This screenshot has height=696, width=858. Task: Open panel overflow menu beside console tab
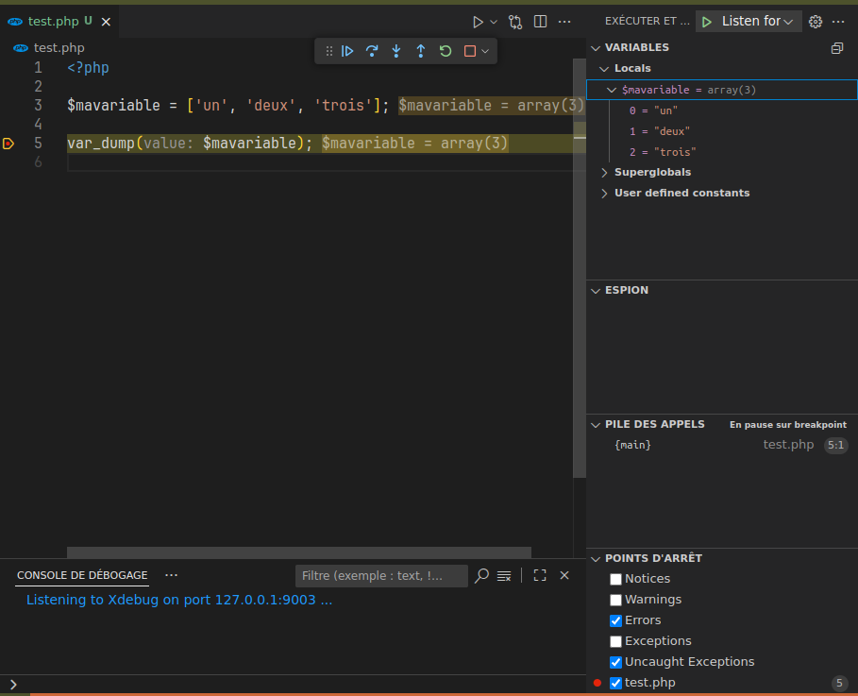[x=171, y=575]
